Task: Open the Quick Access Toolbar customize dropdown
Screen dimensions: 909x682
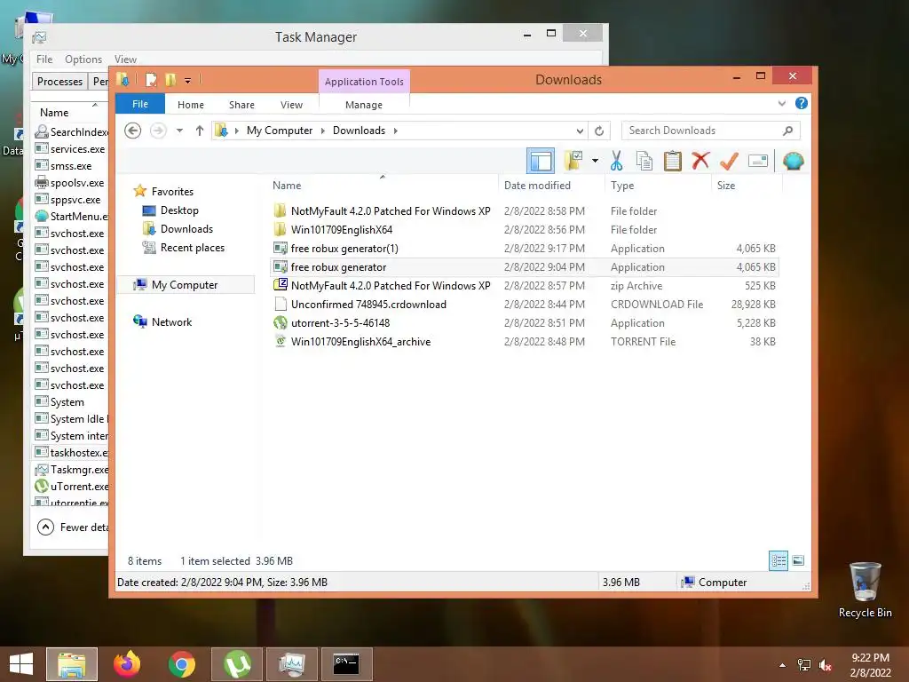Action: tap(188, 81)
